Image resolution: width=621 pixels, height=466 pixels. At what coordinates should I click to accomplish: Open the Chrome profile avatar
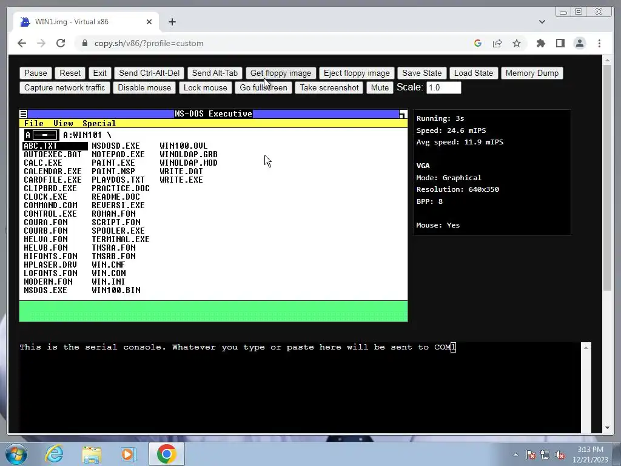point(580,43)
